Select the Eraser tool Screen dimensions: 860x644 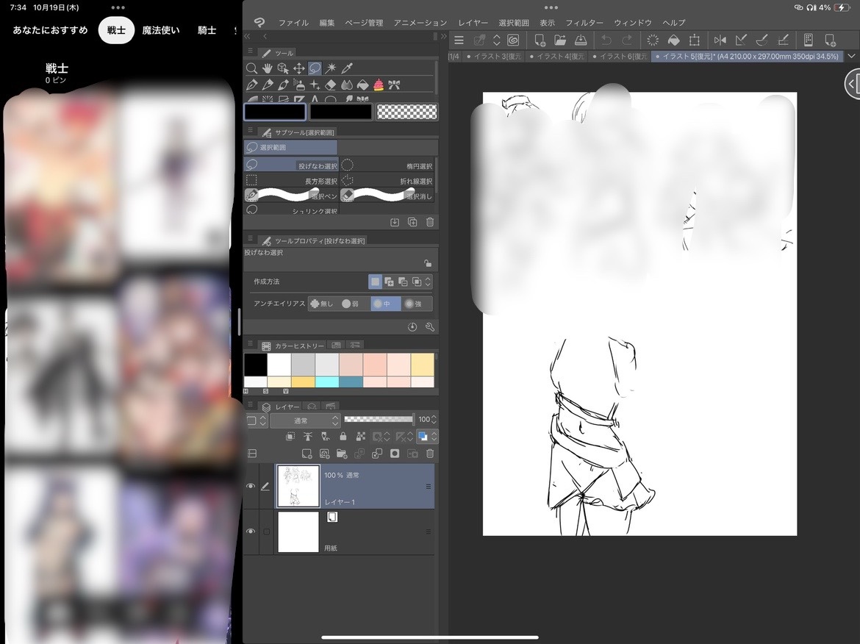pyautogui.click(x=331, y=85)
